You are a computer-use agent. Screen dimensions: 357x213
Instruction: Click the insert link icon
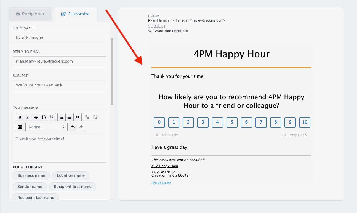(x=87, y=117)
